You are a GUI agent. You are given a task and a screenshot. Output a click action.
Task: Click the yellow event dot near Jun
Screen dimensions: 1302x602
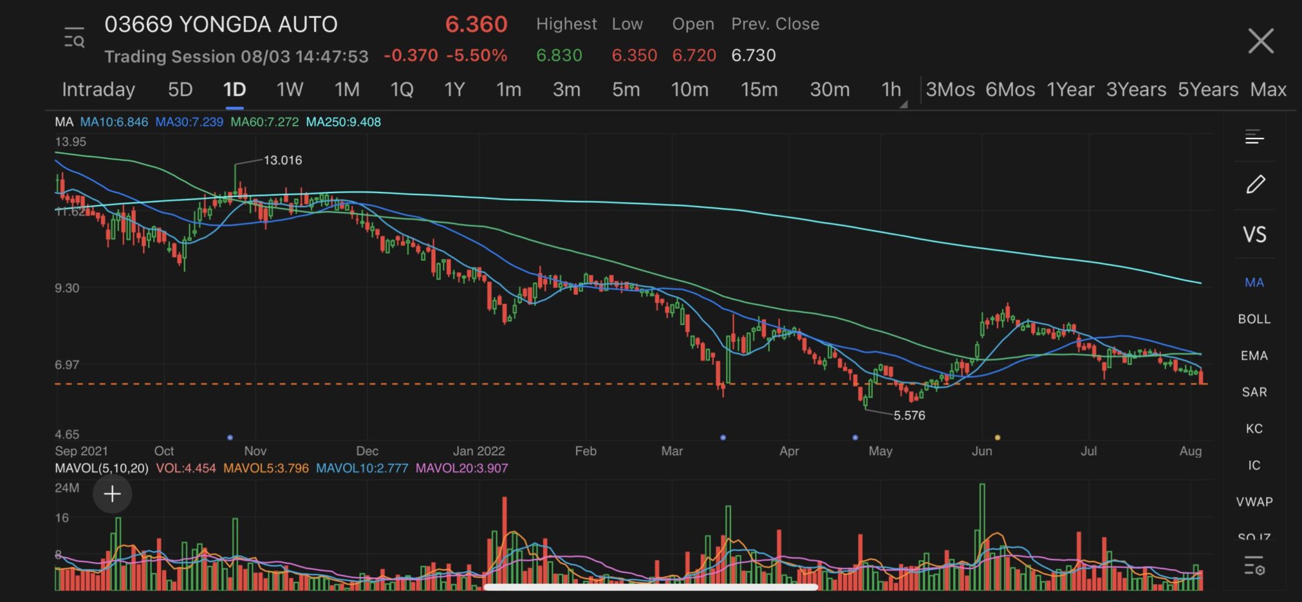coord(997,437)
